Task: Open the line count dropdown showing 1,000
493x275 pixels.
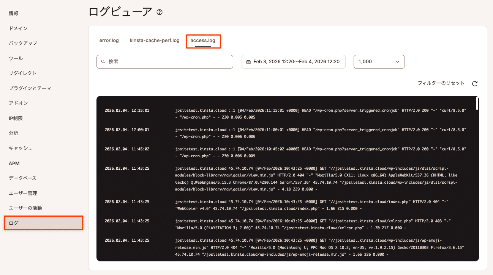Action: (x=379, y=61)
